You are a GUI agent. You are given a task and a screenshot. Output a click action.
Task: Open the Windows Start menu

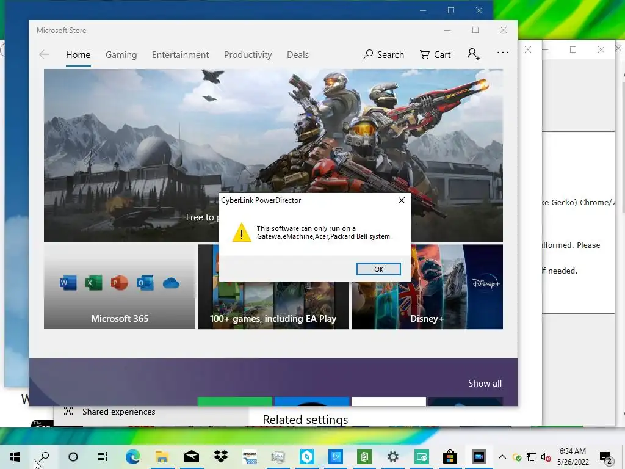(15, 457)
